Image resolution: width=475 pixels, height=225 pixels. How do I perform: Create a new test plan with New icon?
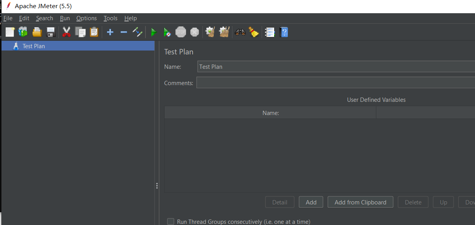pos(10,32)
